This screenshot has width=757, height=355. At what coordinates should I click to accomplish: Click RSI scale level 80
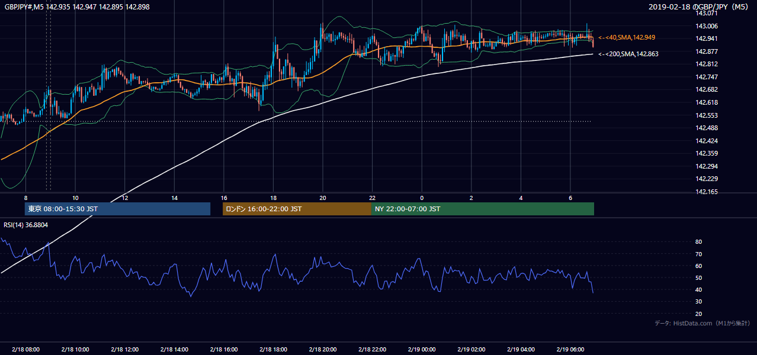698,242
